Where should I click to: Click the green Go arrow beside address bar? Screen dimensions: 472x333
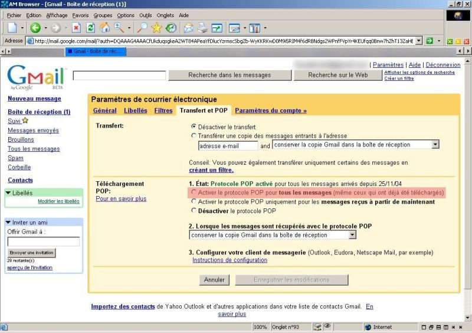tap(430, 41)
